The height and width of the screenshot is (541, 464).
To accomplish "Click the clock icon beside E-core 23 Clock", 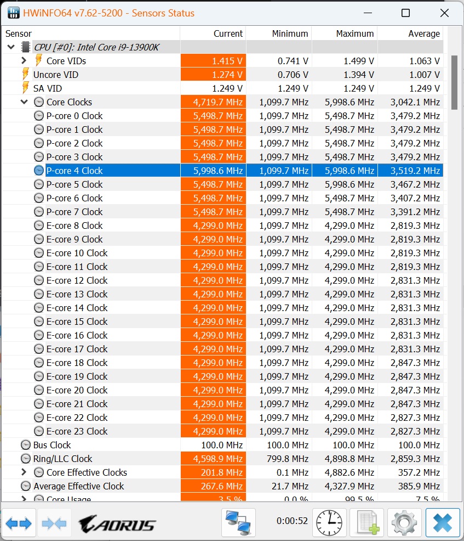I will 39,431.
